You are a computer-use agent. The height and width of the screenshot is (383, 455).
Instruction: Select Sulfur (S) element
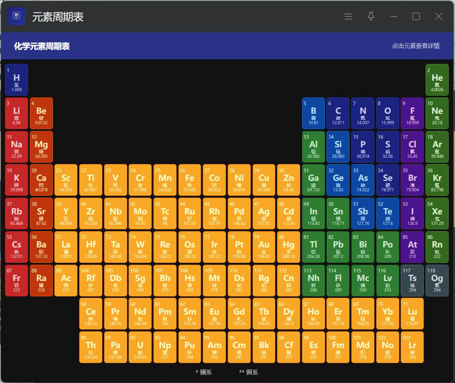click(x=388, y=147)
